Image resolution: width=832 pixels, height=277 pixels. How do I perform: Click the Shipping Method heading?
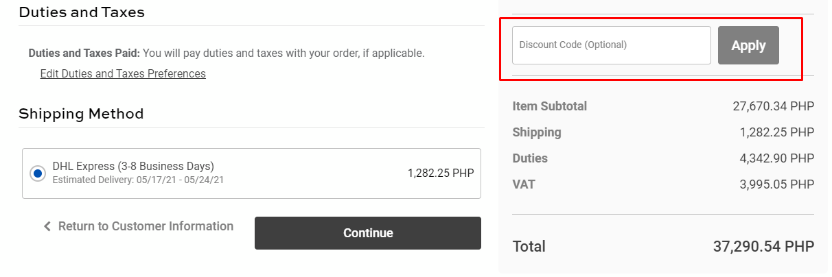click(81, 114)
